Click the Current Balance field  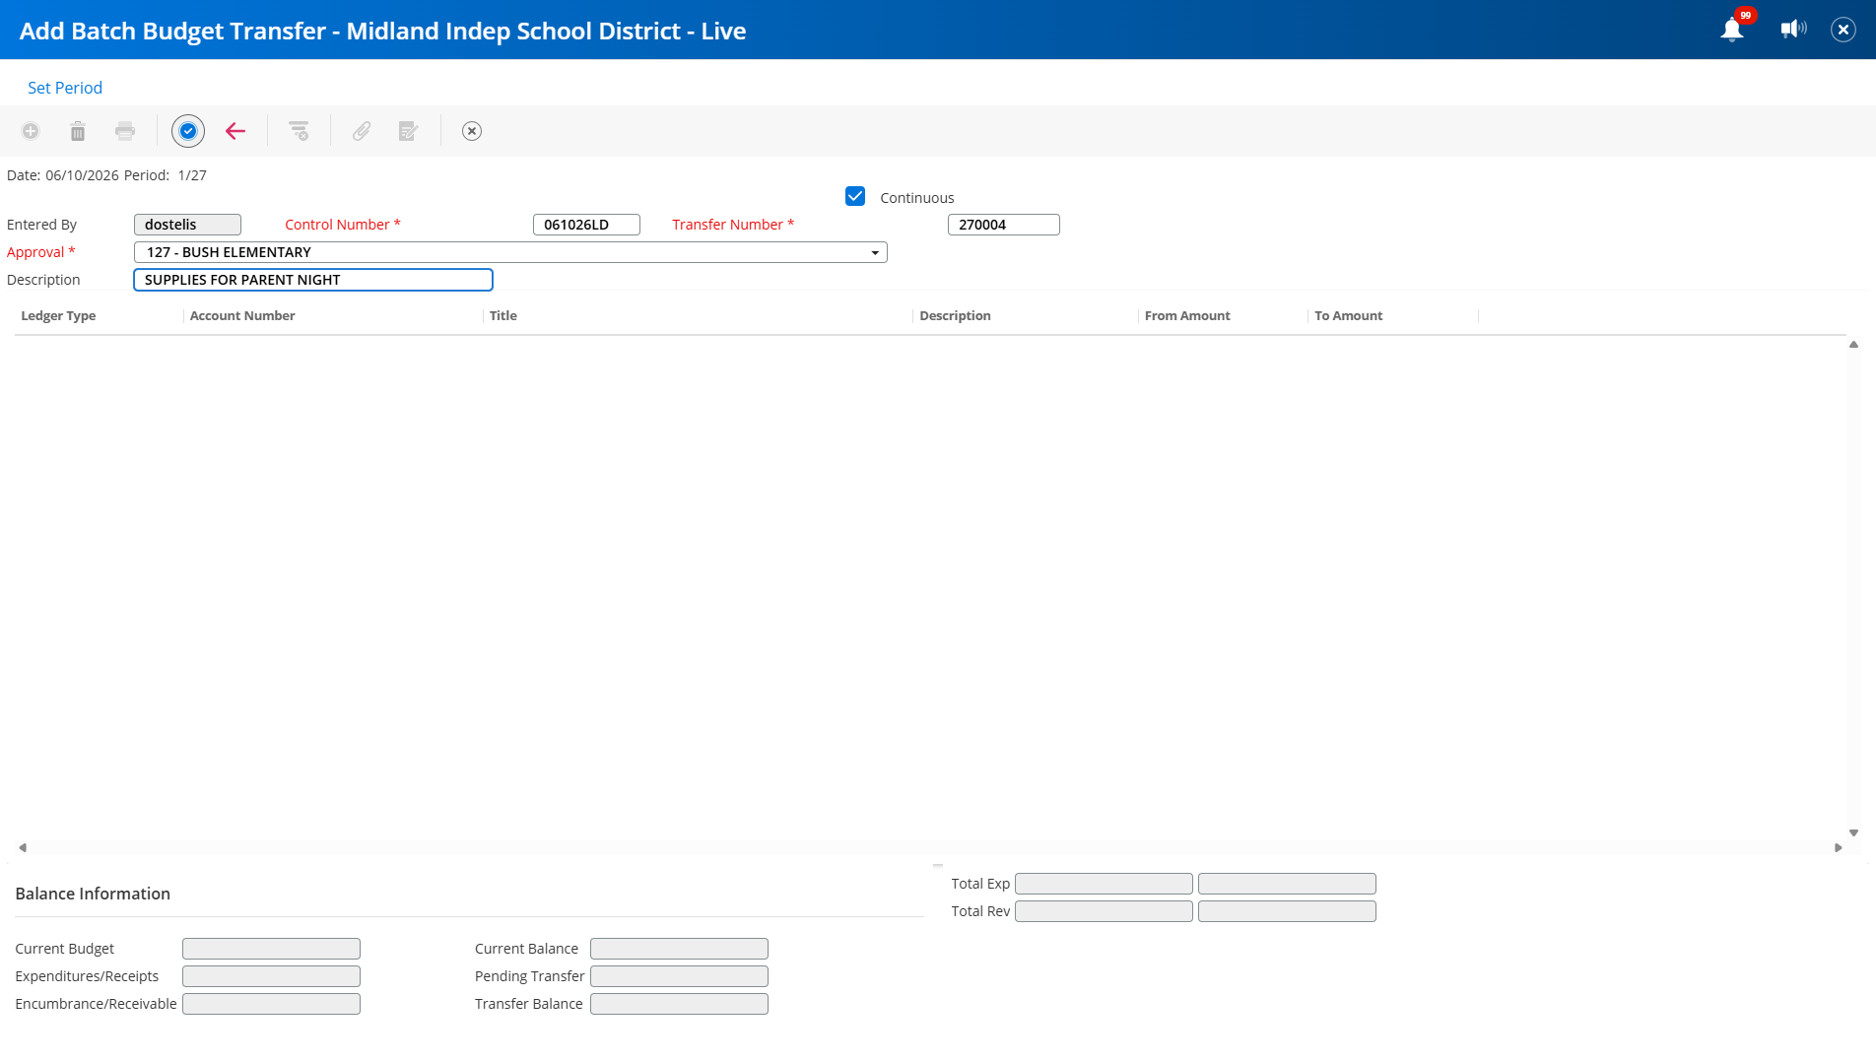679,949
